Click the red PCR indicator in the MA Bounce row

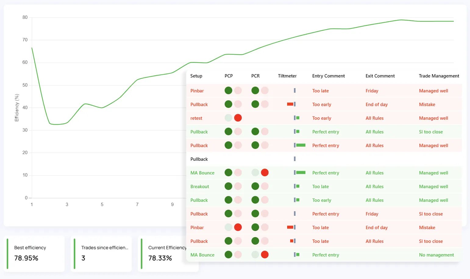[265, 172]
